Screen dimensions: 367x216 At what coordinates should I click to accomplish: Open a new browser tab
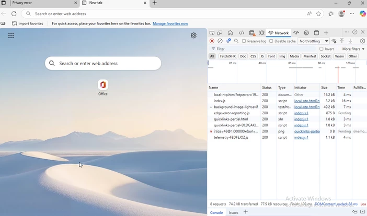pos(154,3)
